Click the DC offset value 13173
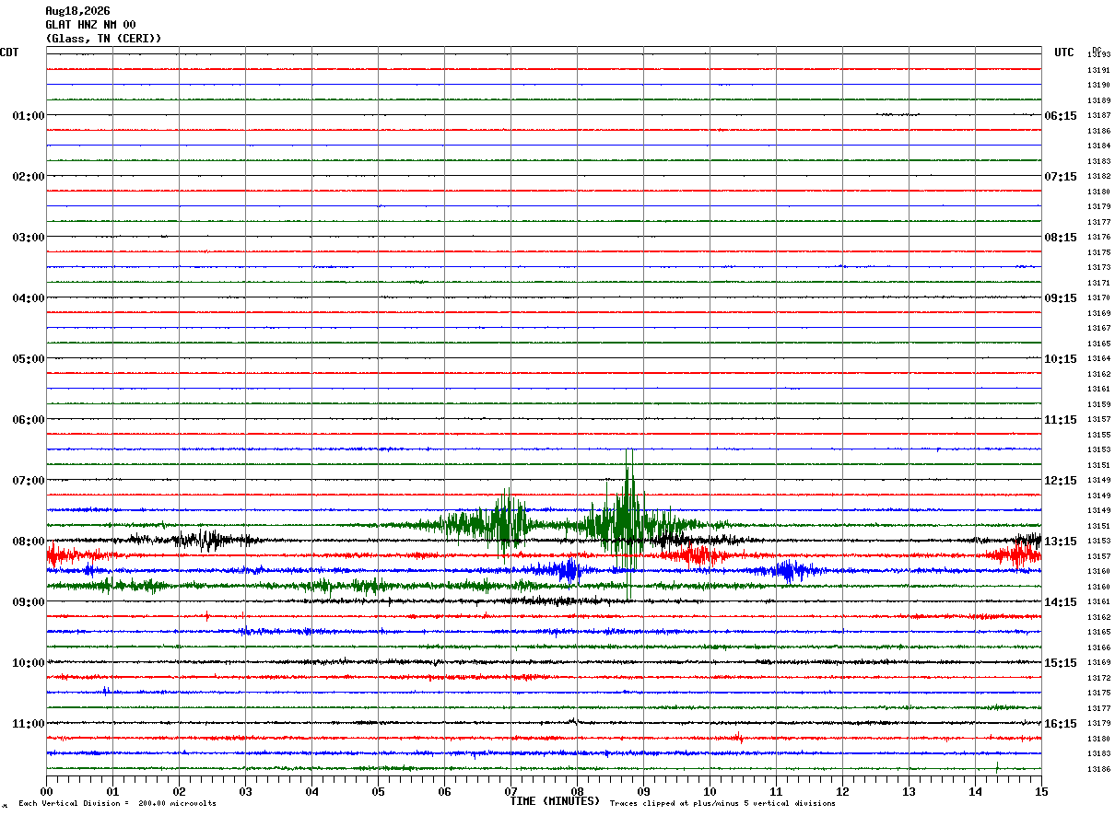The width and height of the screenshot is (1115, 816). point(1098,267)
